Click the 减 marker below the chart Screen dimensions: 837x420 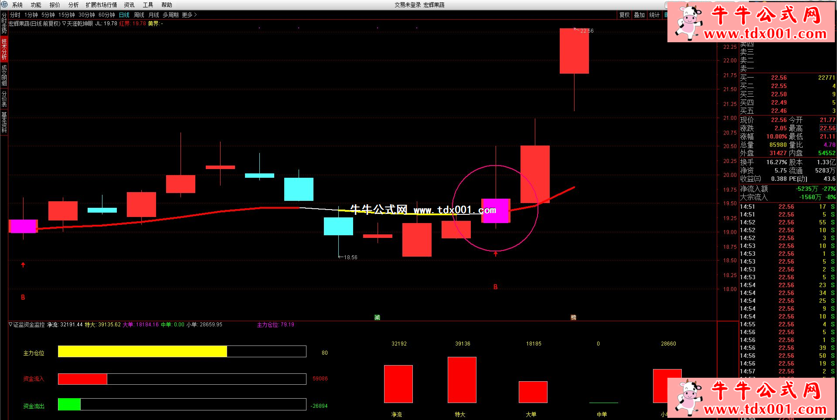click(377, 317)
